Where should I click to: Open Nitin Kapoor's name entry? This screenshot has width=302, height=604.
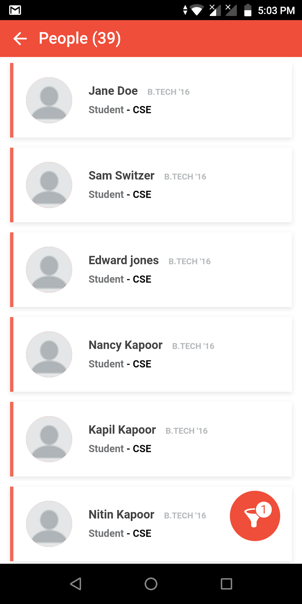point(121,515)
